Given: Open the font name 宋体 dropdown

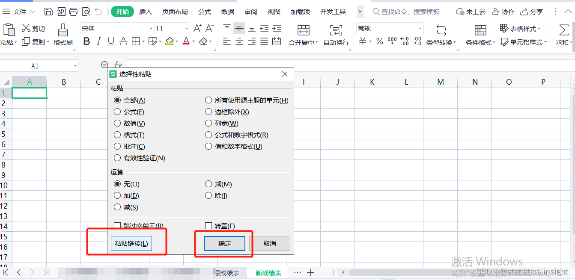Looking at the screenshot, I should [151, 29].
